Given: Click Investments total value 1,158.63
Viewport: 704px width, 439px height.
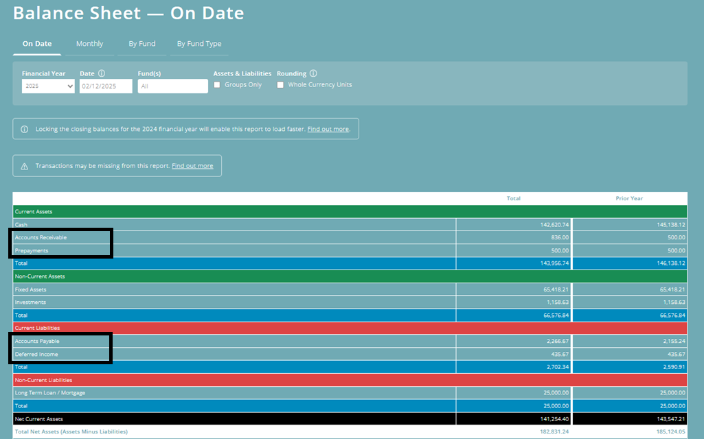Looking at the screenshot, I should pos(558,302).
